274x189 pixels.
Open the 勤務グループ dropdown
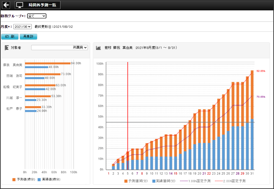[36, 16]
